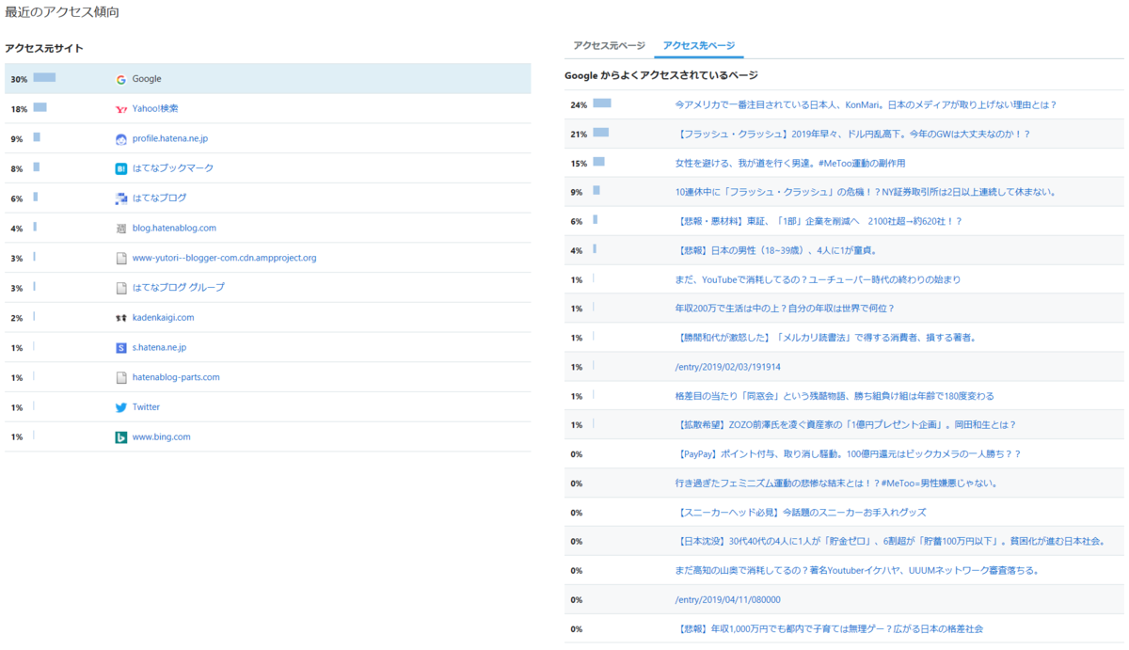This screenshot has height=650, width=1129.
Task: Click the 15% value beside #MeToo運動の副作用
Action: click(579, 164)
